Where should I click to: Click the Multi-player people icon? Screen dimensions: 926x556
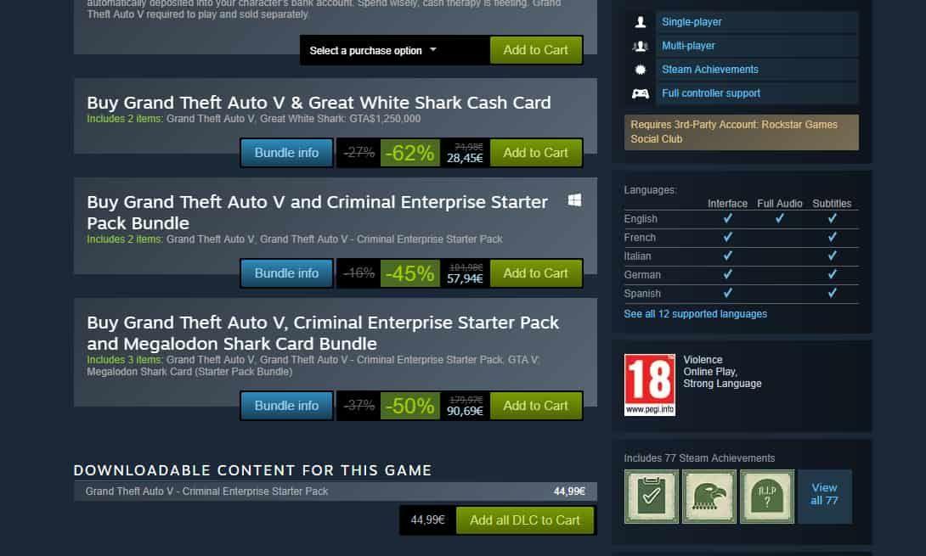641,46
